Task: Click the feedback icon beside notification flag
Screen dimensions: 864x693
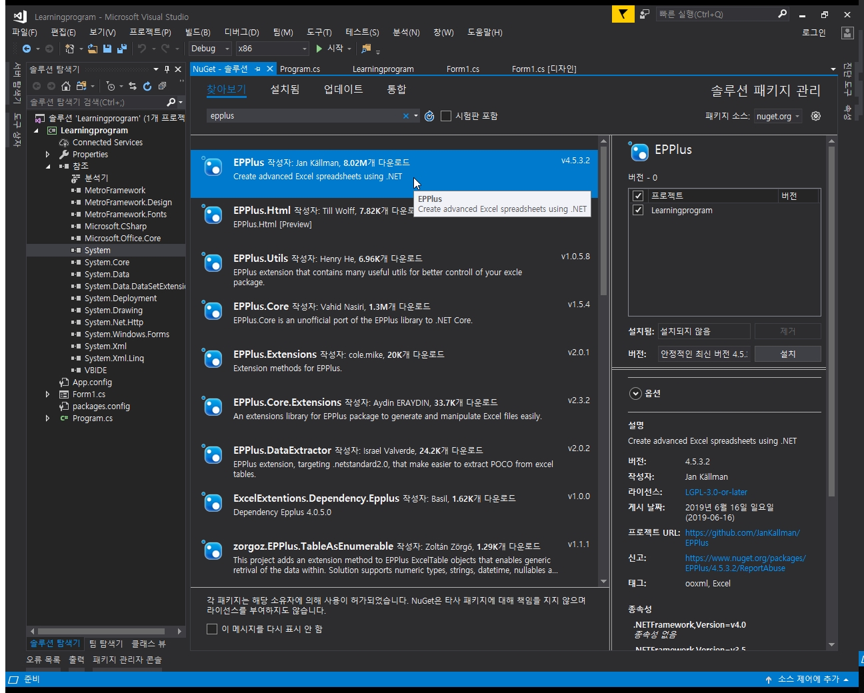Action: click(x=645, y=14)
